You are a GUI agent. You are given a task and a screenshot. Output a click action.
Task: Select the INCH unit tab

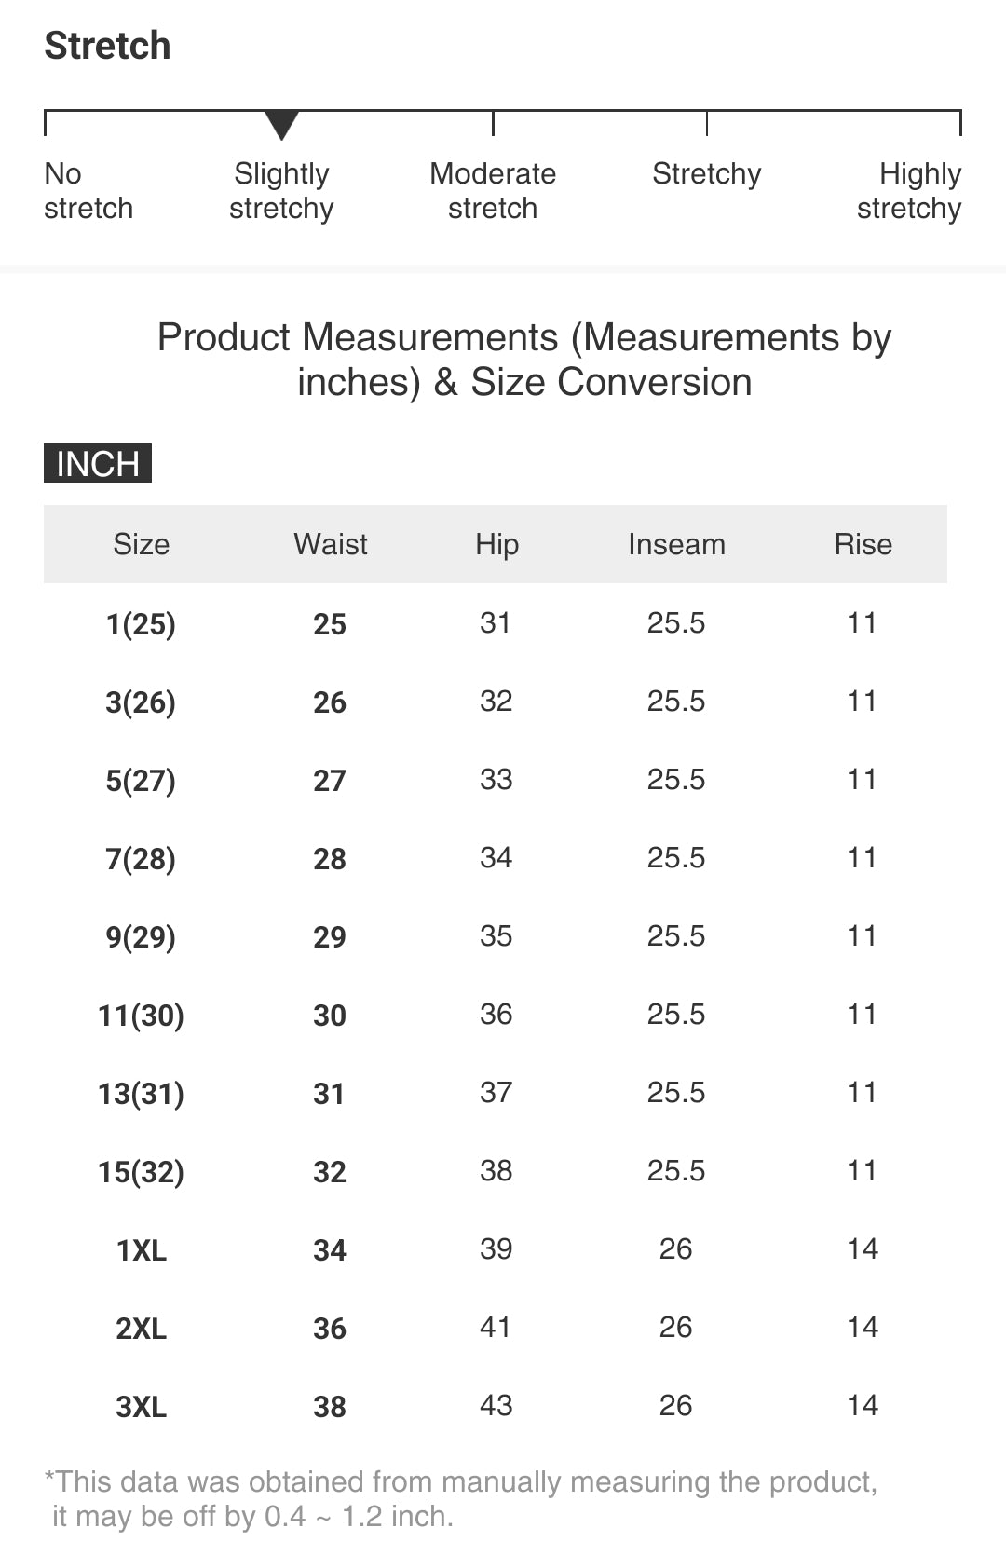(x=98, y=464)
